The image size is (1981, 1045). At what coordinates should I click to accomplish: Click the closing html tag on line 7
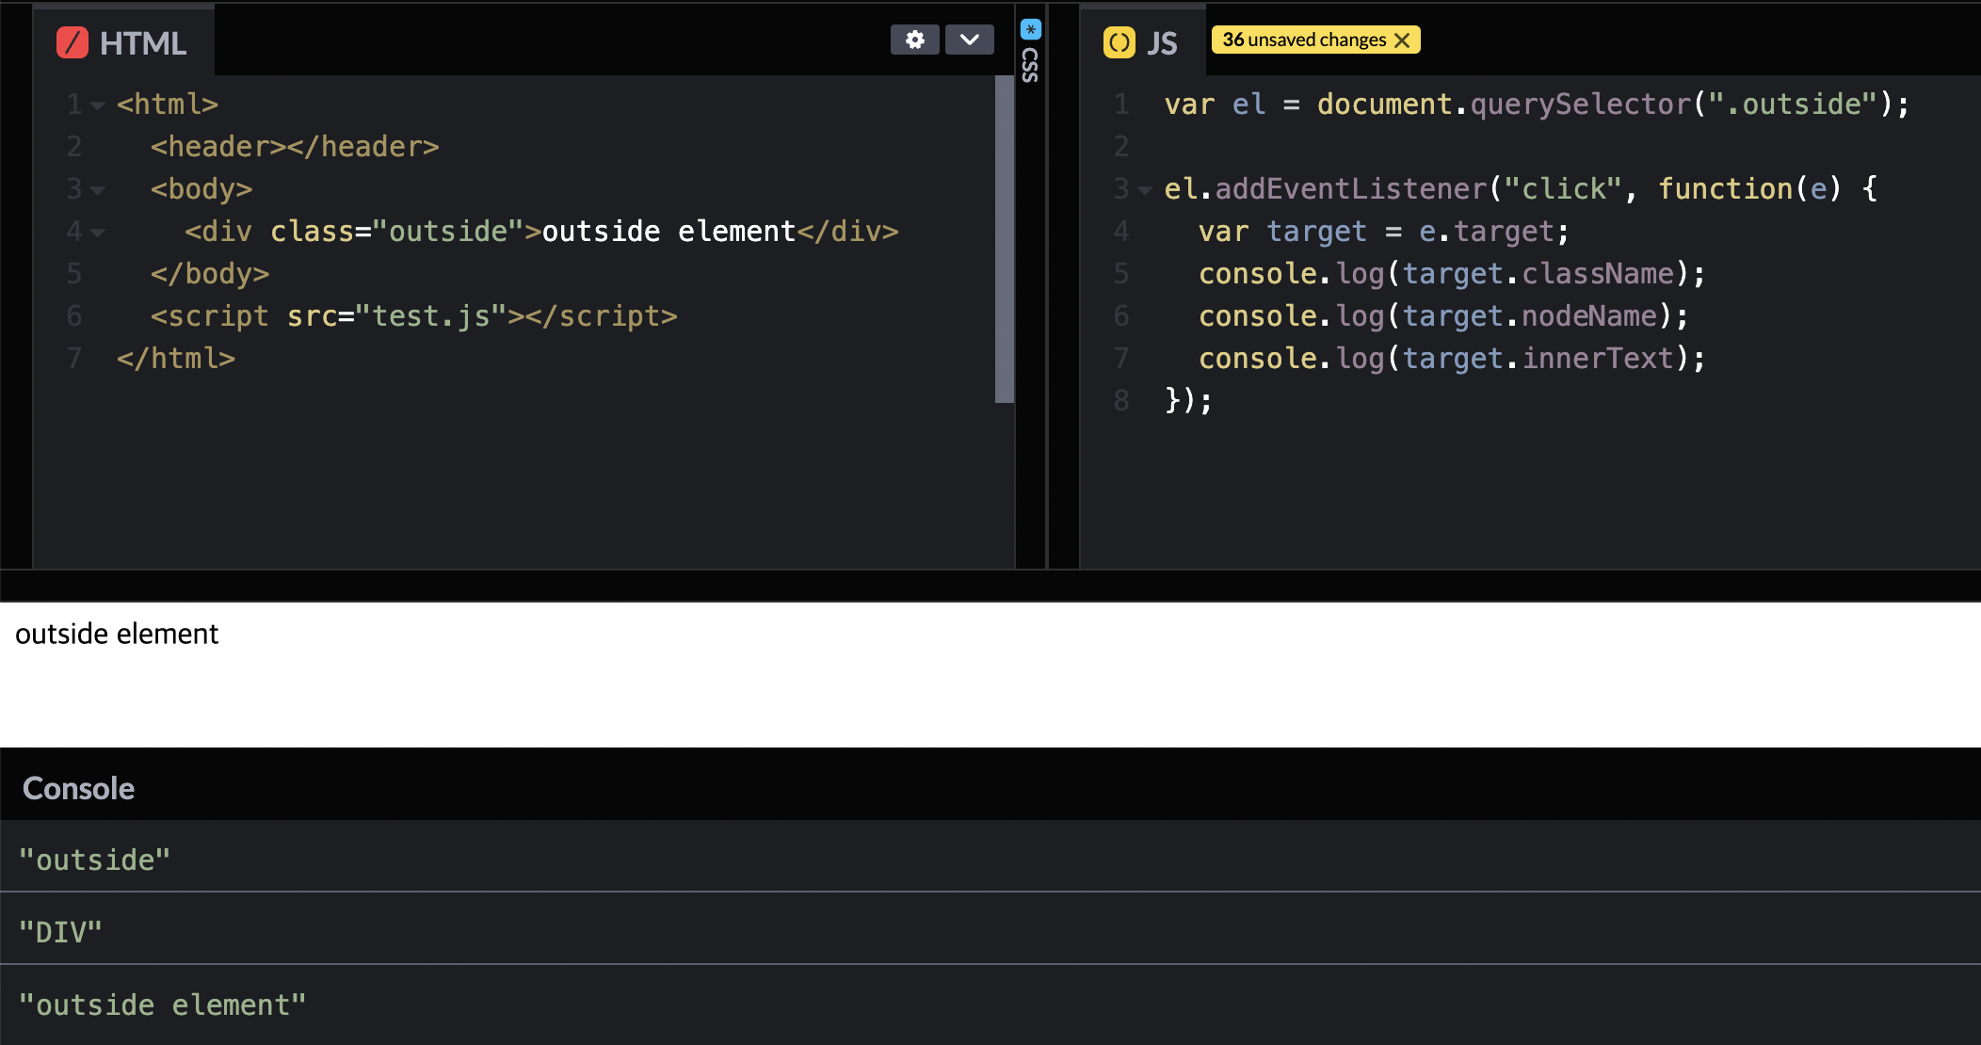pyautogui.click(x=176, y=359)
